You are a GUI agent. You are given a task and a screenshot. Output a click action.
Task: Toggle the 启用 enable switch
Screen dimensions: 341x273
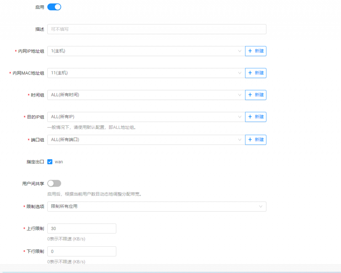[x=54, y=7]
